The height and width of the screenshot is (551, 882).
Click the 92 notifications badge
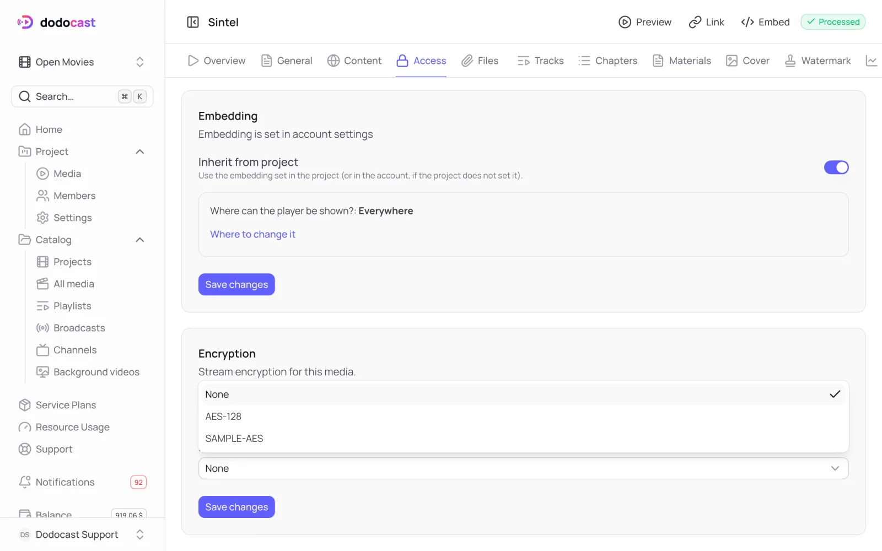(138, 482)
